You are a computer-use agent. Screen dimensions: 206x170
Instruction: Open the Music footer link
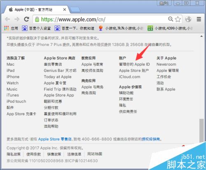pyautogui.click(x=12, y=89)
